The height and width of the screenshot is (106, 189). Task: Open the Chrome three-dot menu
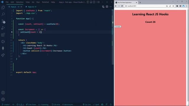(187, 6)
